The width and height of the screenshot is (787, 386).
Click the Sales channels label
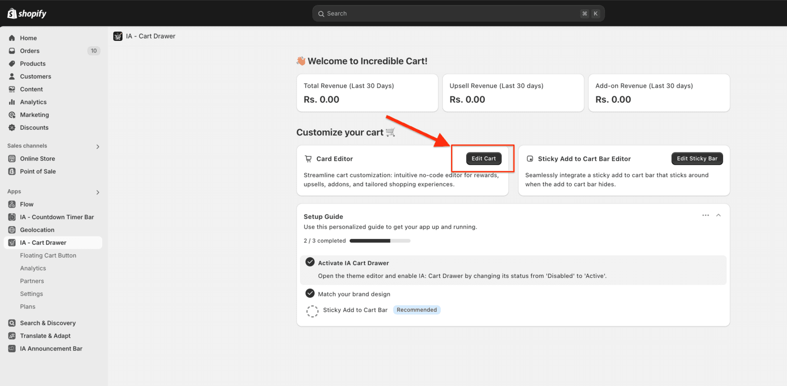click(27, 146)
